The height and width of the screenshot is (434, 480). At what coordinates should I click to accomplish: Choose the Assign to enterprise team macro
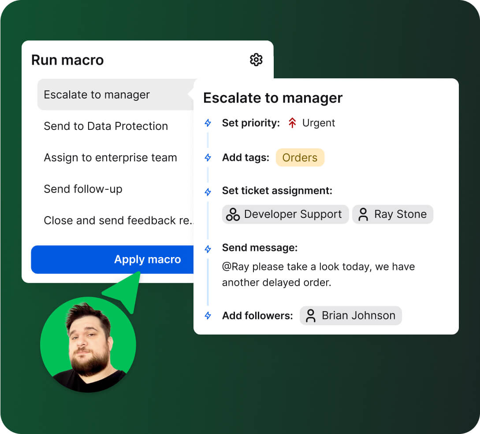[110, 158]
